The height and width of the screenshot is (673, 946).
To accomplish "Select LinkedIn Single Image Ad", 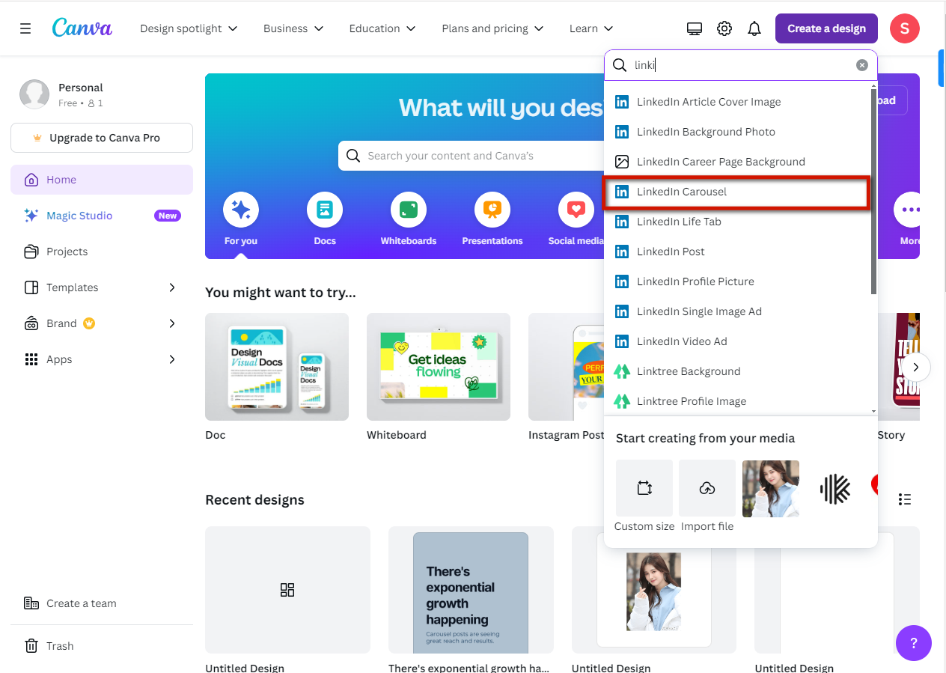I will 736,311.
